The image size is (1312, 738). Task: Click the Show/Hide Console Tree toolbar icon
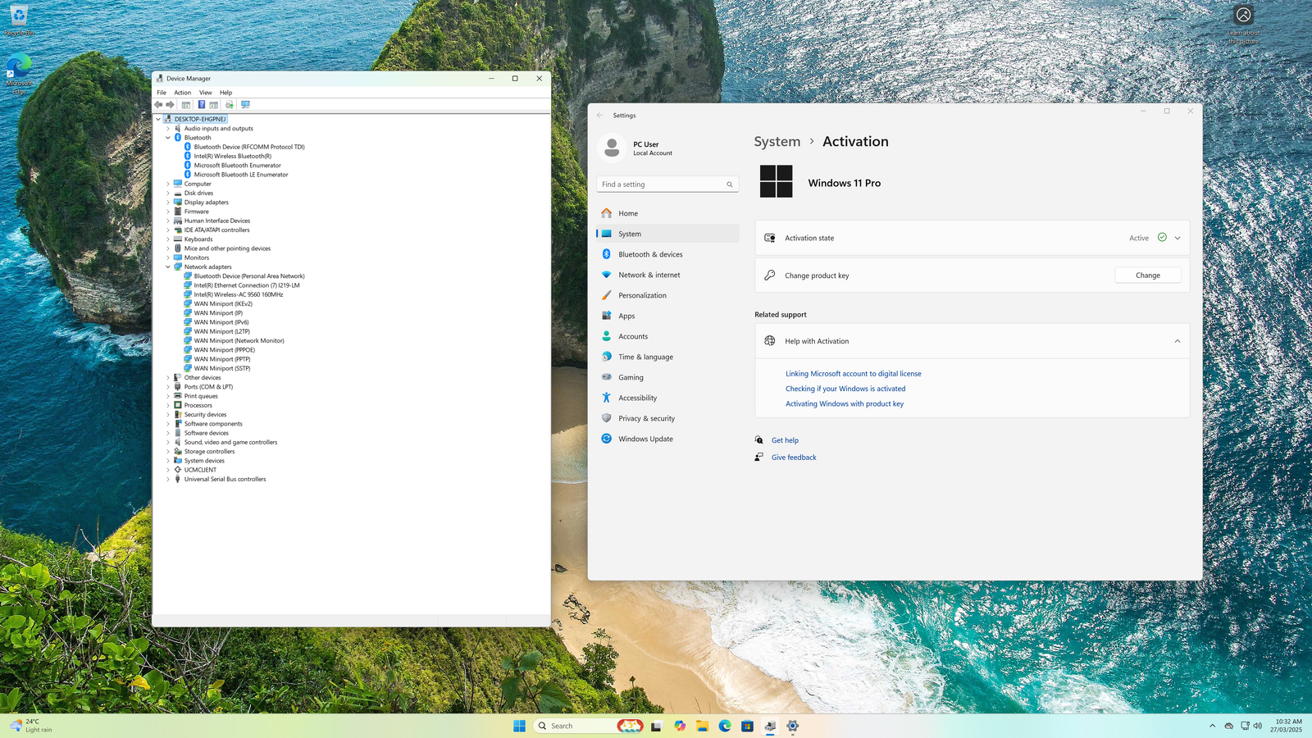186,105
